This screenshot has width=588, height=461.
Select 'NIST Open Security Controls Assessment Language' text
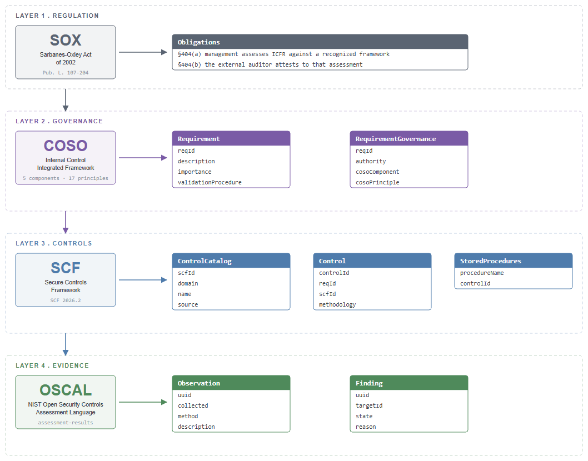[66, 409]
